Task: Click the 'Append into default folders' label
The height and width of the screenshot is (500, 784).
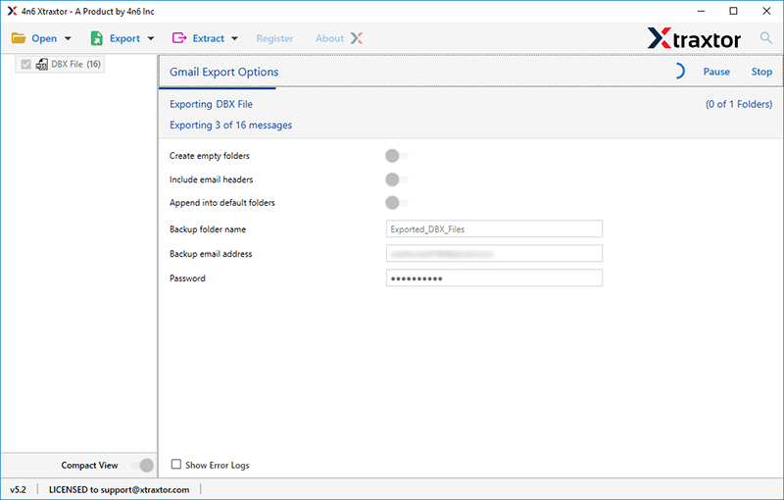Action: coord(222,203)
